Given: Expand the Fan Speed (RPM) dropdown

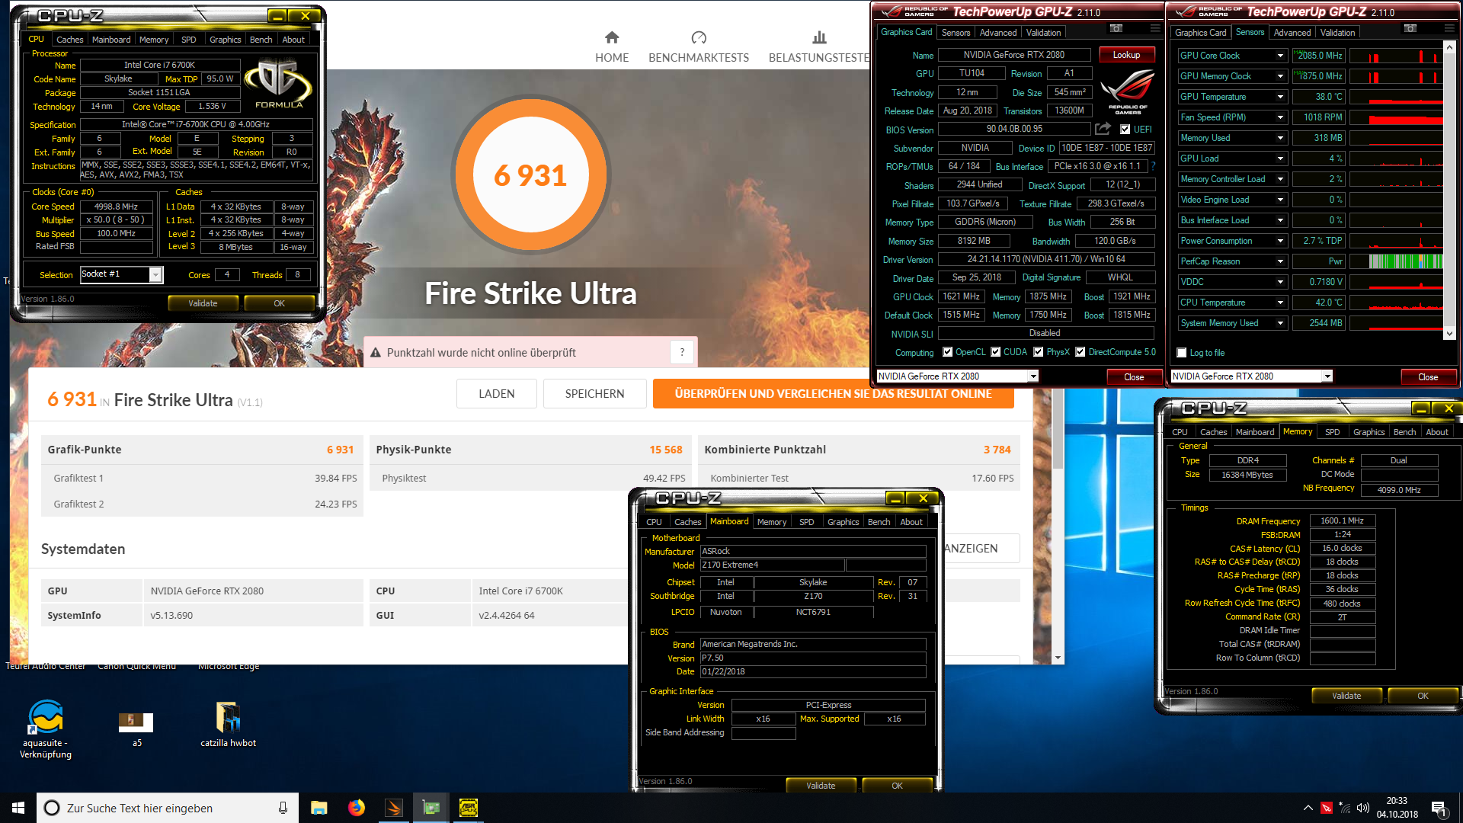Looking at the screenshot, I should coord(1280,117).
